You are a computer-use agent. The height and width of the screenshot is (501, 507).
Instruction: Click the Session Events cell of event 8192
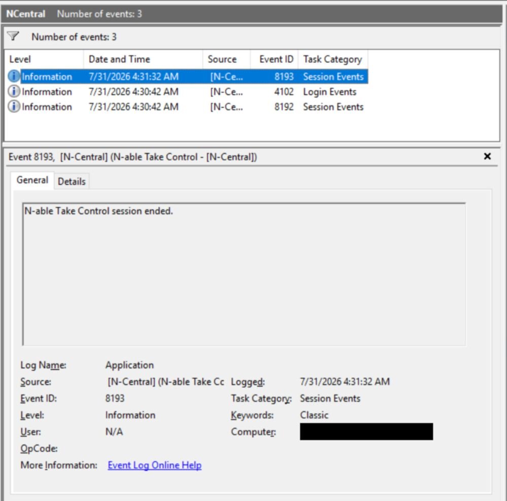tap(333, 106)
